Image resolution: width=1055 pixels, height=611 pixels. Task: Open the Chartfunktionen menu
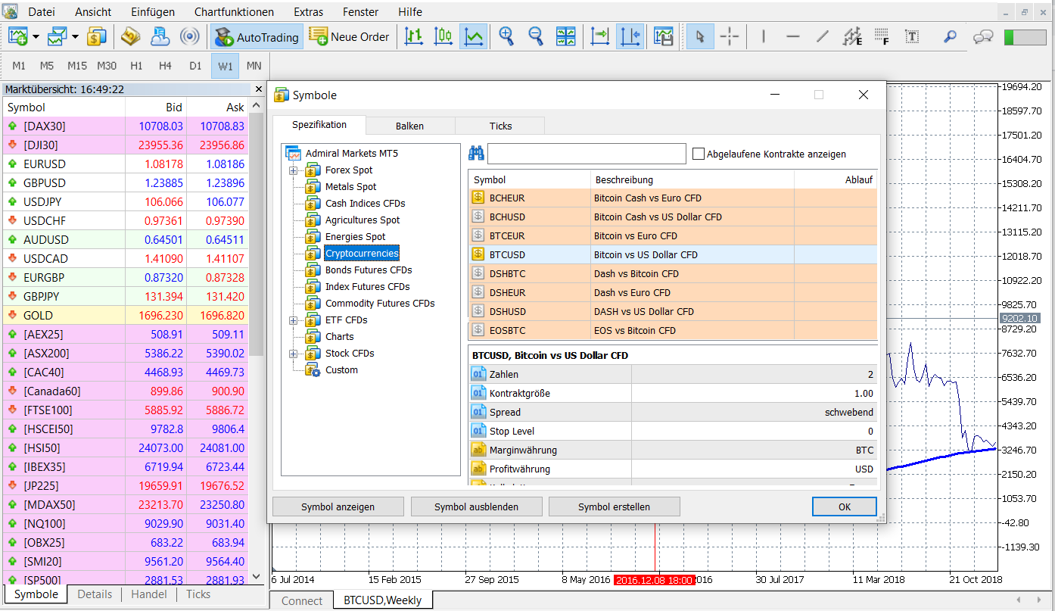pyautogui.click(x=234, y=12)
